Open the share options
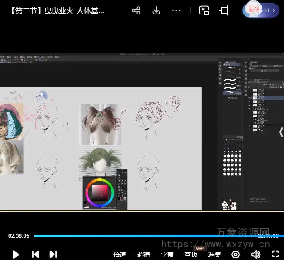This screenshot has height=260, width=284. point(136,10)
